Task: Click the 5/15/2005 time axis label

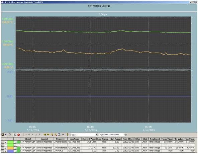Action: pos(91,130)
